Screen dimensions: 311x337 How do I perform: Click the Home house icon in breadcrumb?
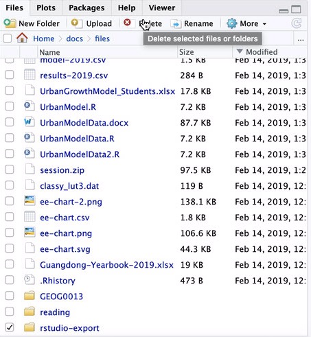22,38
